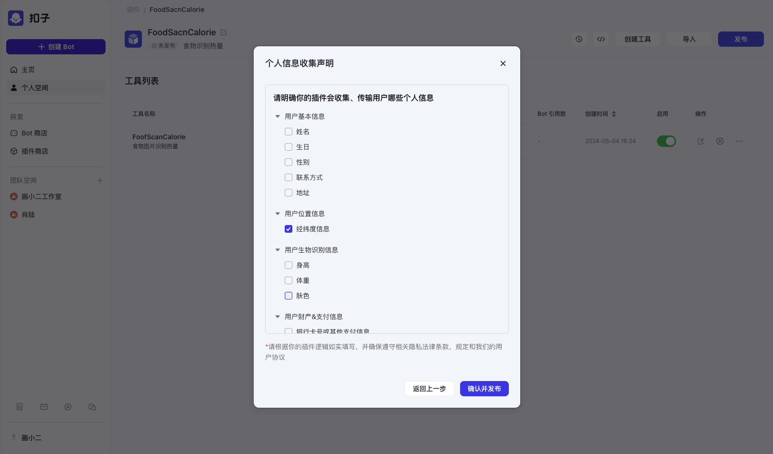This screenshot has height=454, width=773.
Task: Collapse the 用户基本信息 section
Action: 278,116
